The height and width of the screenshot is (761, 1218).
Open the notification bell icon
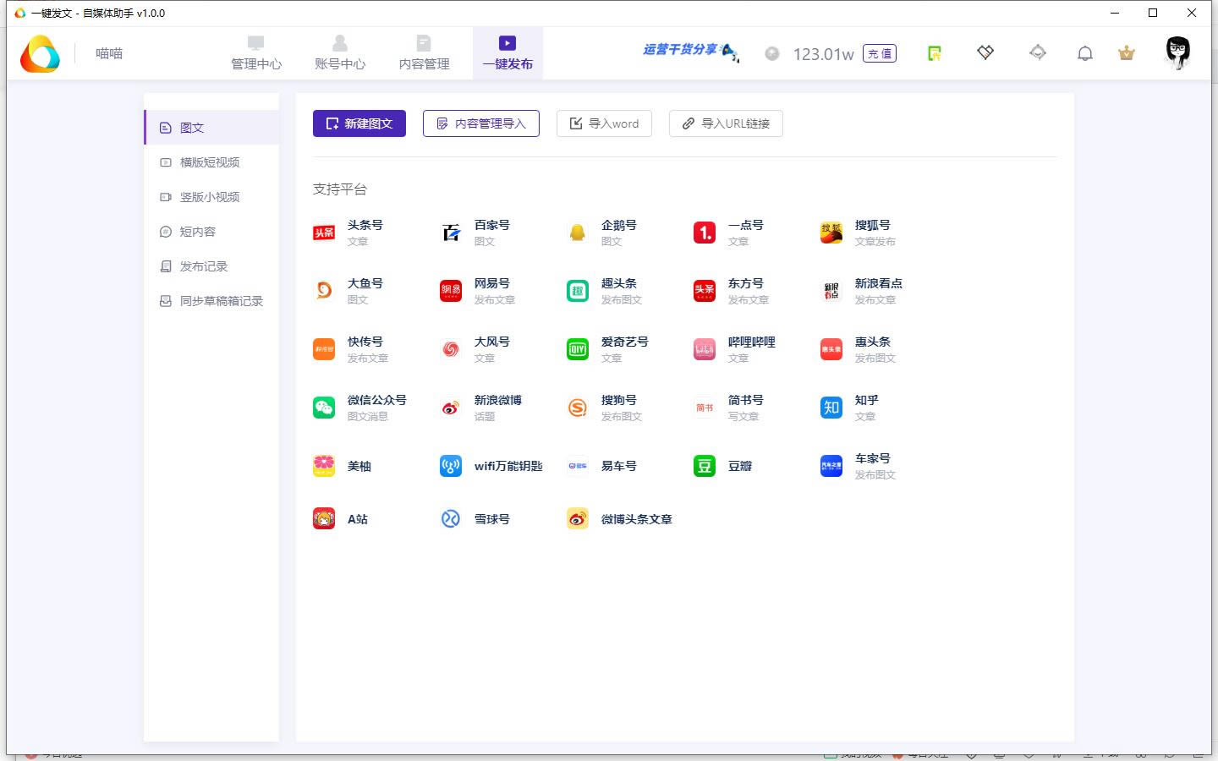point(1085,53)
